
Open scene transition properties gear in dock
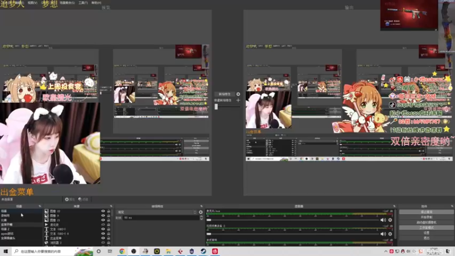[201, 212]
